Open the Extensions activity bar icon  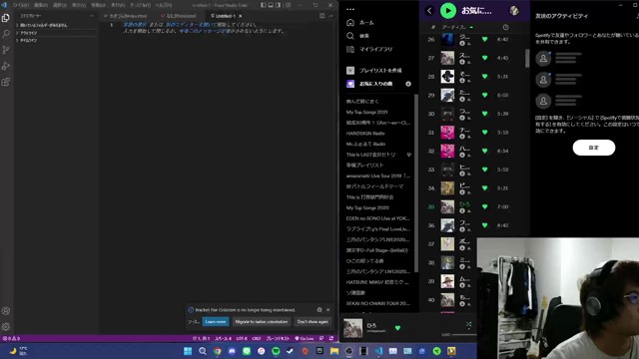point(6,82)
